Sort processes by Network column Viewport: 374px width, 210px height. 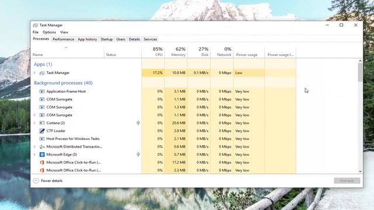[222, 52]
